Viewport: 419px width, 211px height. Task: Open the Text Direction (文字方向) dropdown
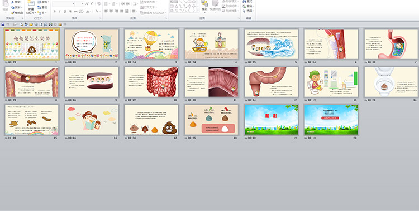[148, 2]
